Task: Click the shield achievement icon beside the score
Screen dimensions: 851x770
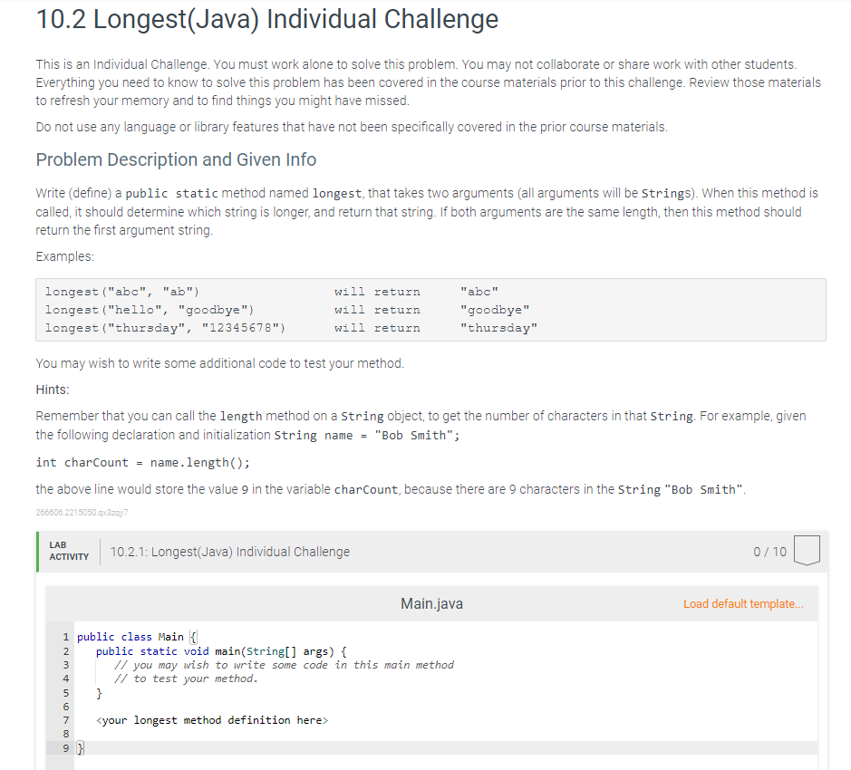Action: tap(808, 551)
